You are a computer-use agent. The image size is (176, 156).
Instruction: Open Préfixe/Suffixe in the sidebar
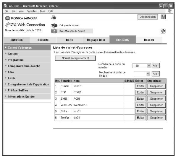pos(27,91)
